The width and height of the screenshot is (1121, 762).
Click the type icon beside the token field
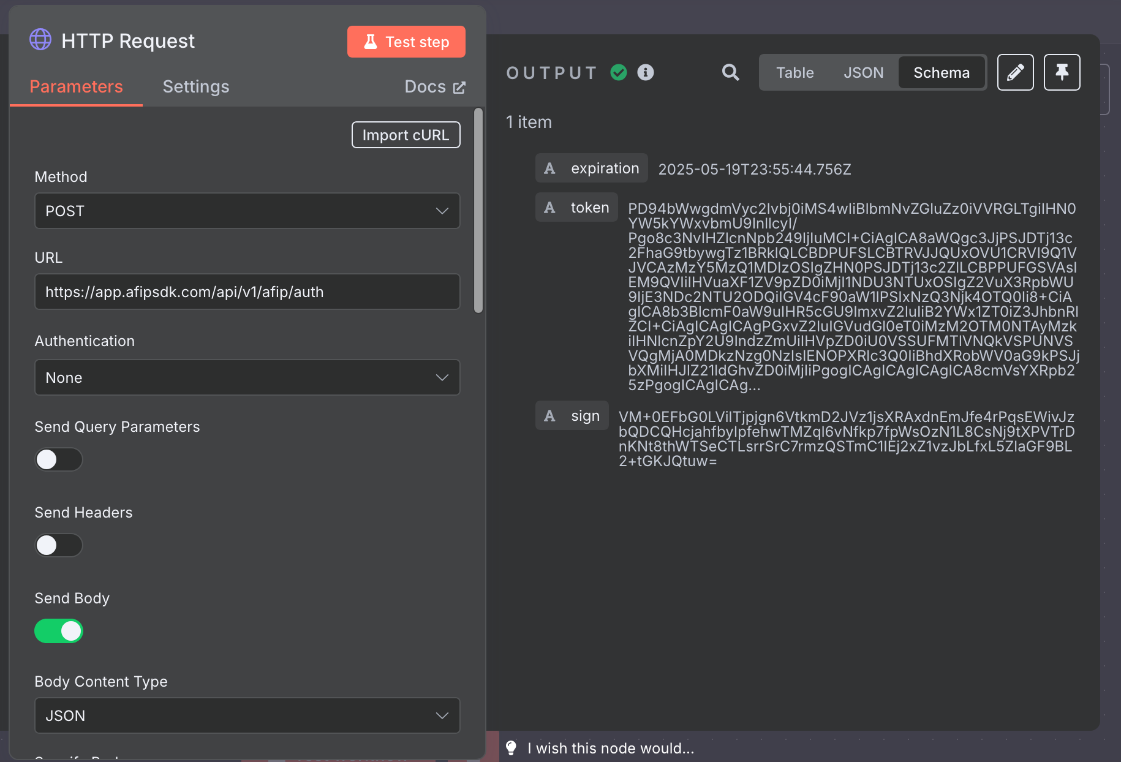[x=549, y=208]
